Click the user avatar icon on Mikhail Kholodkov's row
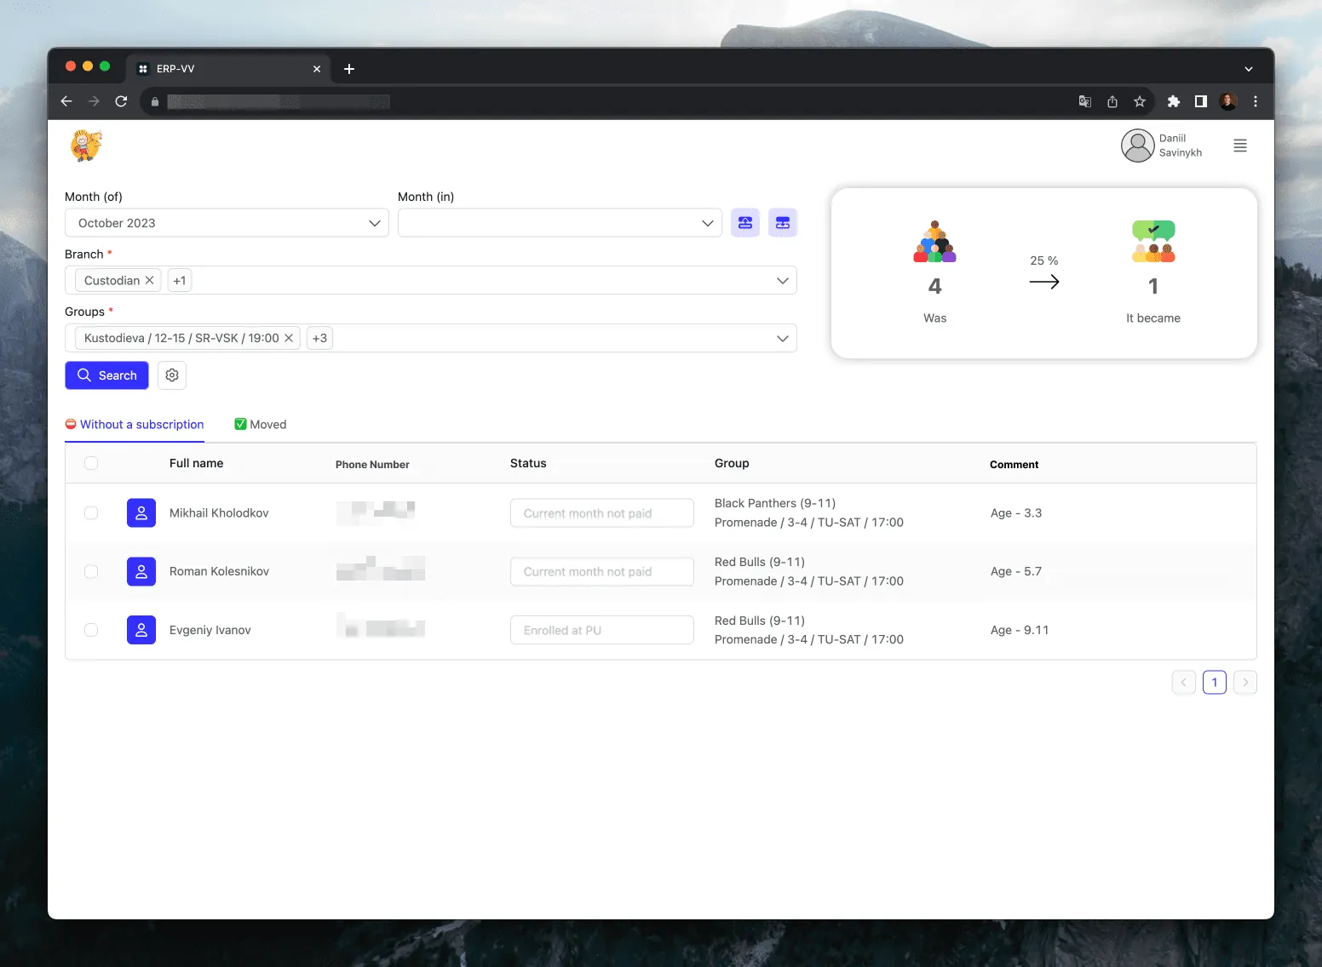Viewport: 1322px width, 967px height. coord(141,512)
